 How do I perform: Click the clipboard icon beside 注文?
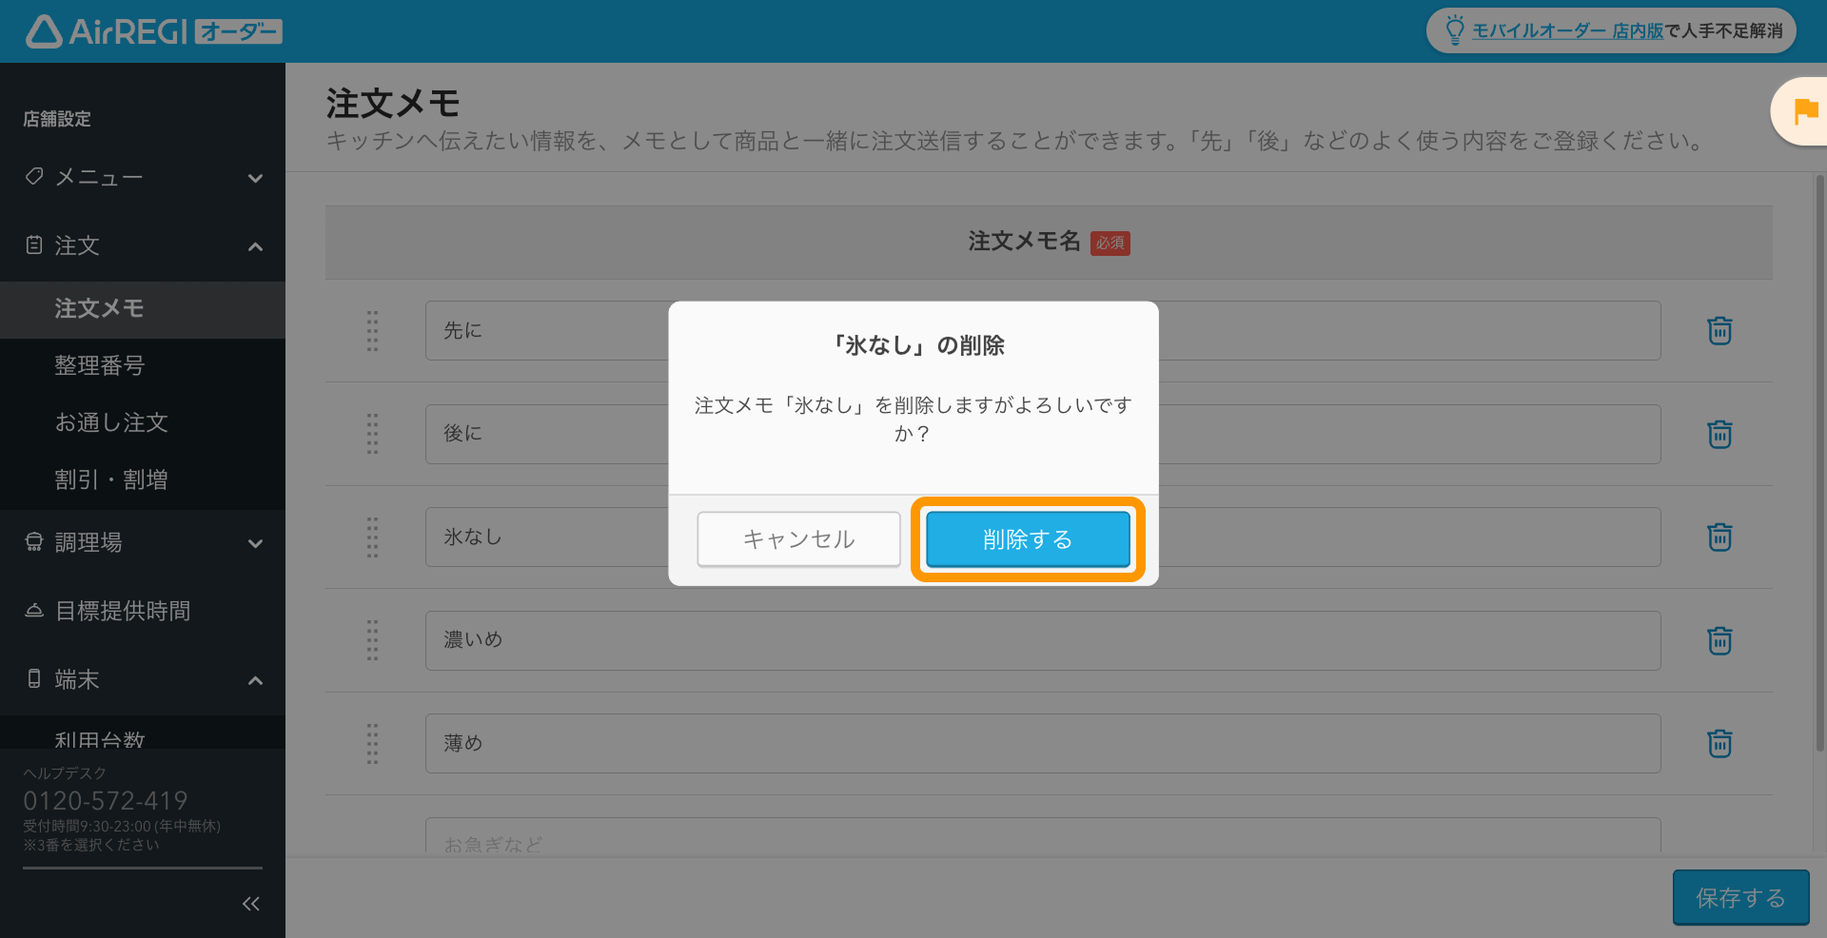point(34,245)
